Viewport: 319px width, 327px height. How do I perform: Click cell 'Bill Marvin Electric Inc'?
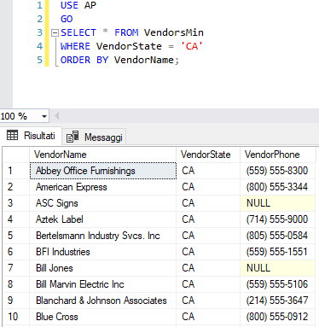click(x=103, y=284)
